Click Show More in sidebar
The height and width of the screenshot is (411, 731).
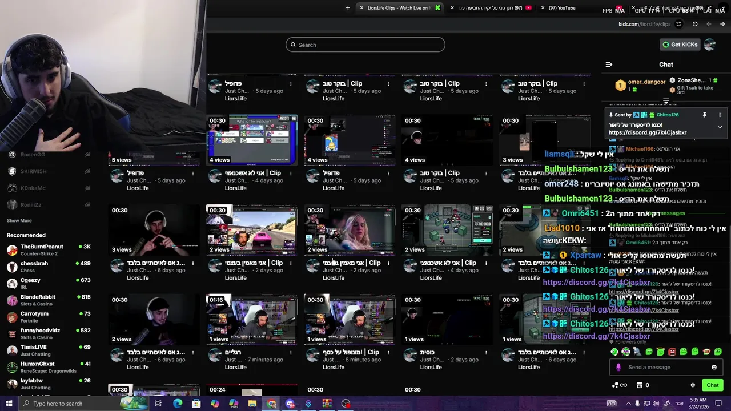click(x=19, y=220)
